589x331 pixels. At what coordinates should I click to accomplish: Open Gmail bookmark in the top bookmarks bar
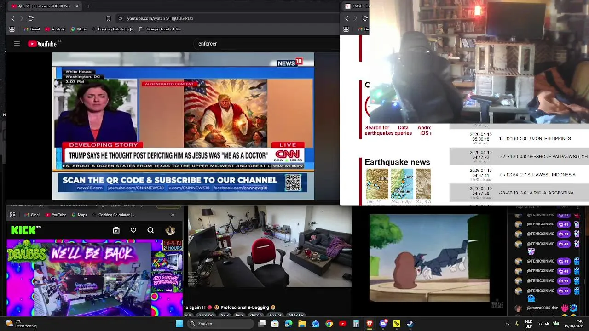[x=31, y=29]
